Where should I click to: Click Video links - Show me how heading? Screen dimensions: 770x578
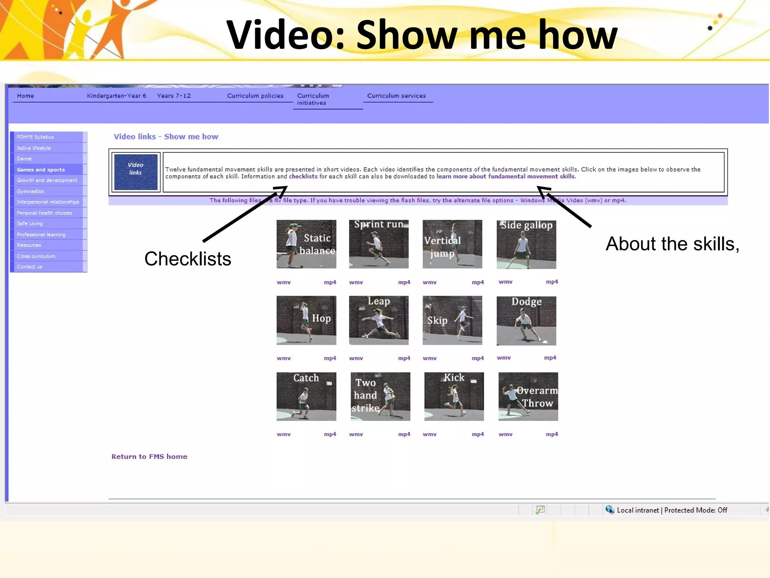[166, 137]
